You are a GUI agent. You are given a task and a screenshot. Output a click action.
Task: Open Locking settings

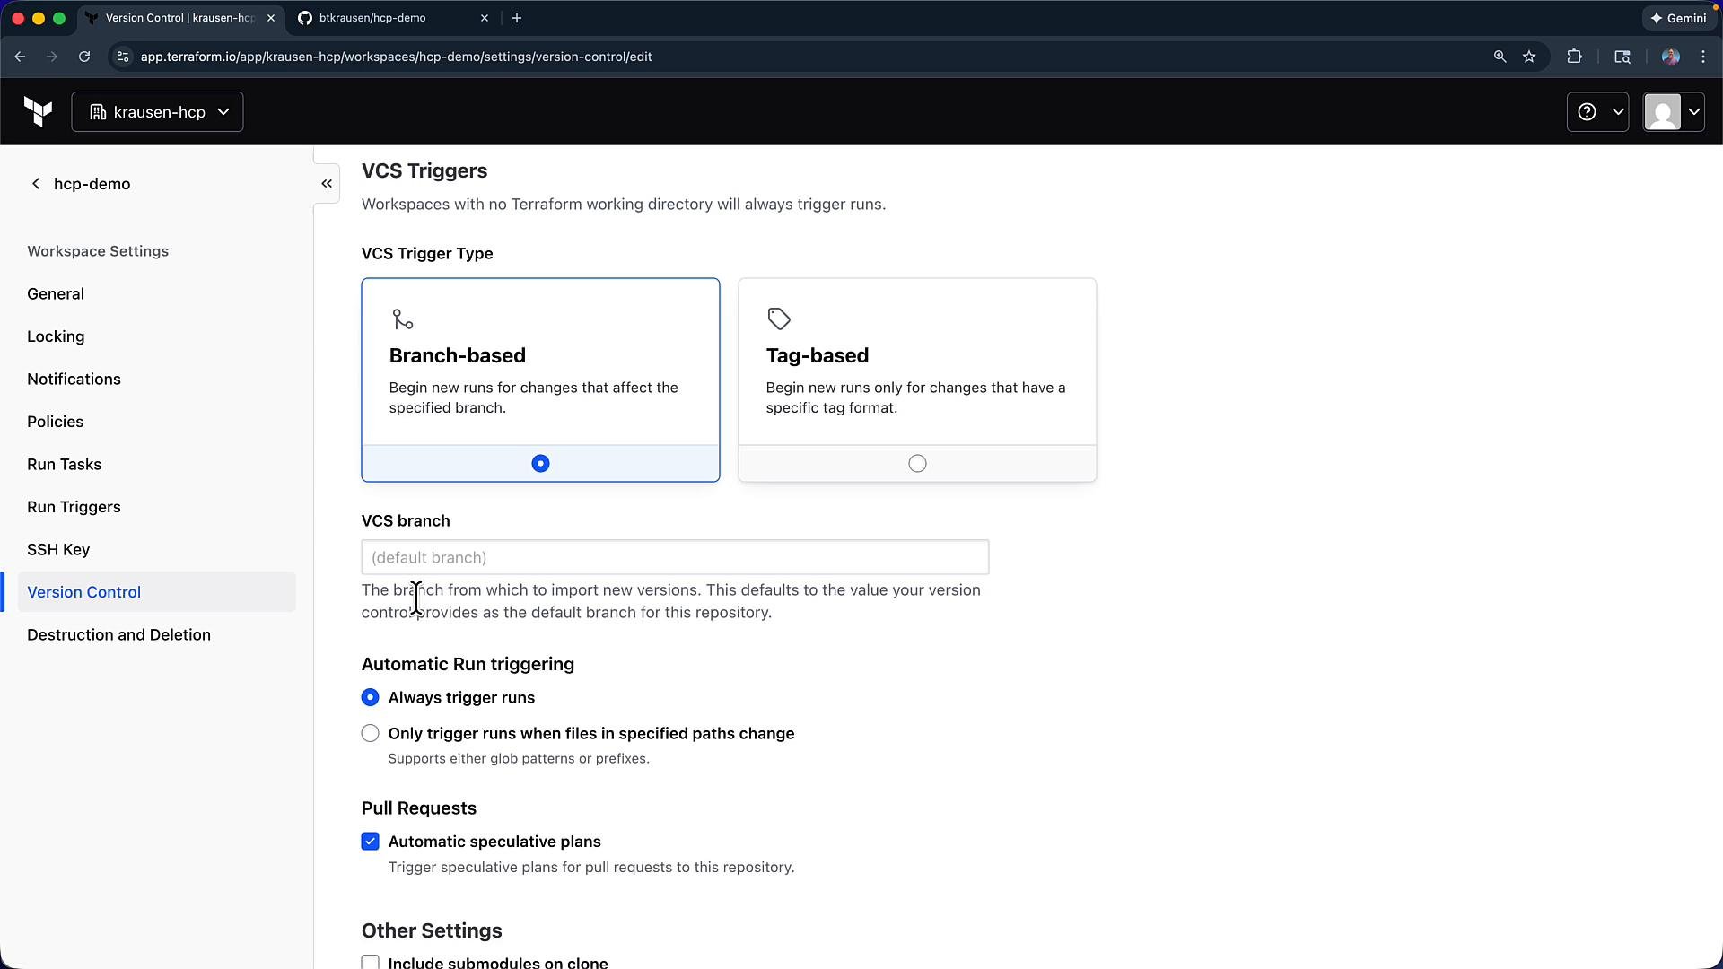tap(56, 336)
